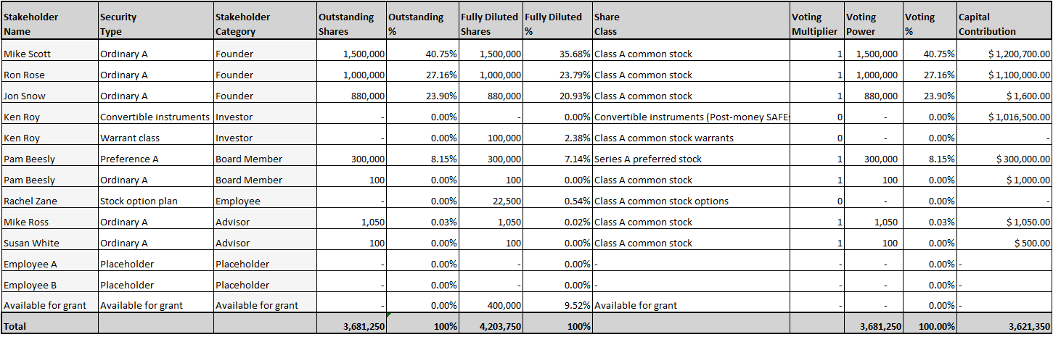Select the Stakeholder Name header cell
This screenshot has width=1053, height=337.
pyautogui.click(x=49, y=21)
